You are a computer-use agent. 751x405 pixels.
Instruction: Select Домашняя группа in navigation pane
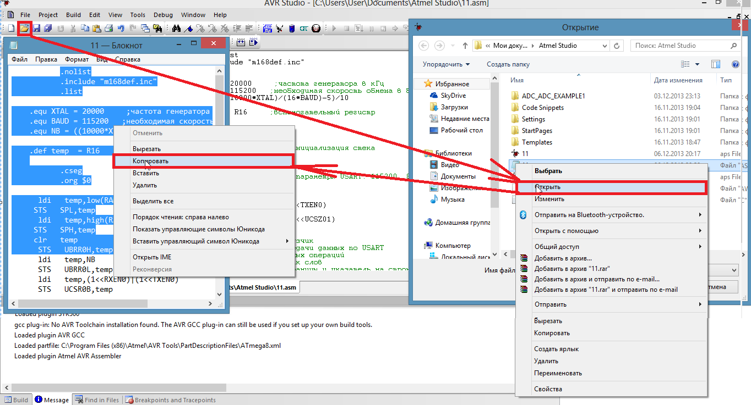click(456, 223)
